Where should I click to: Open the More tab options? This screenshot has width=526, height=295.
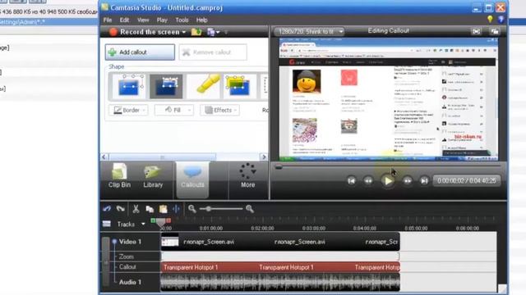click(x=247, y=176)
